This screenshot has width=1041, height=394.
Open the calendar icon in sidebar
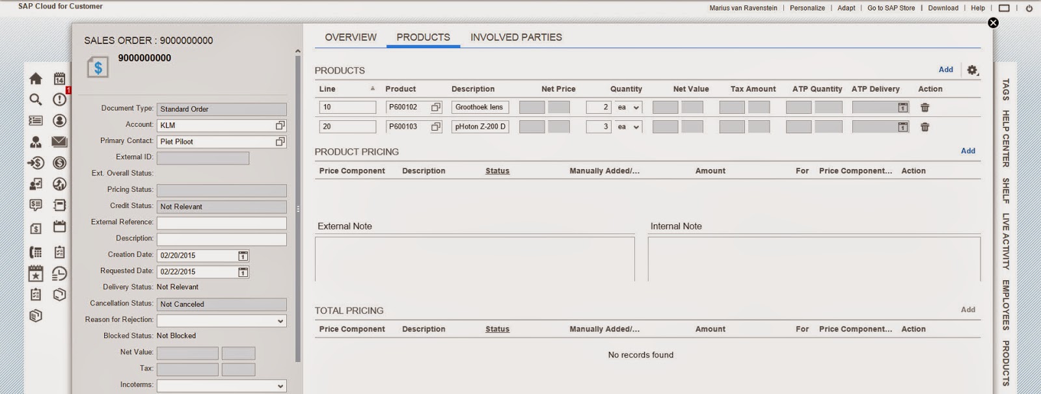[59, 79]
